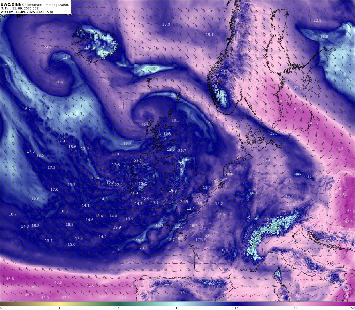Click the 23.1 value label

pos(143,248)
